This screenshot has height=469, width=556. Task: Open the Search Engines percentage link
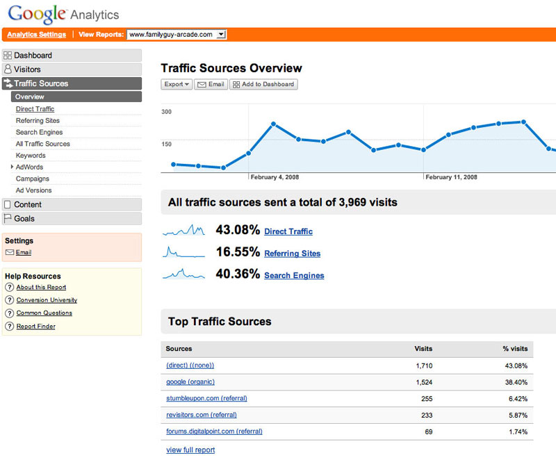click(x=294, y=276)
